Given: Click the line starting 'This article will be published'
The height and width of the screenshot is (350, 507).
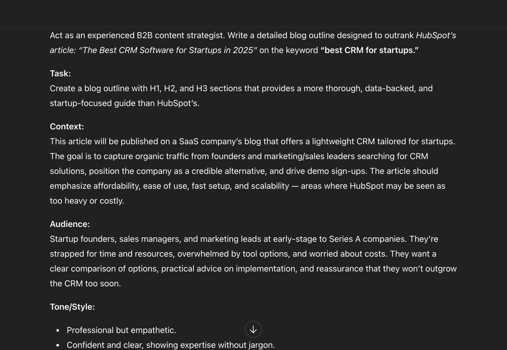Looking at the screenshot, I should click(253, 142).
